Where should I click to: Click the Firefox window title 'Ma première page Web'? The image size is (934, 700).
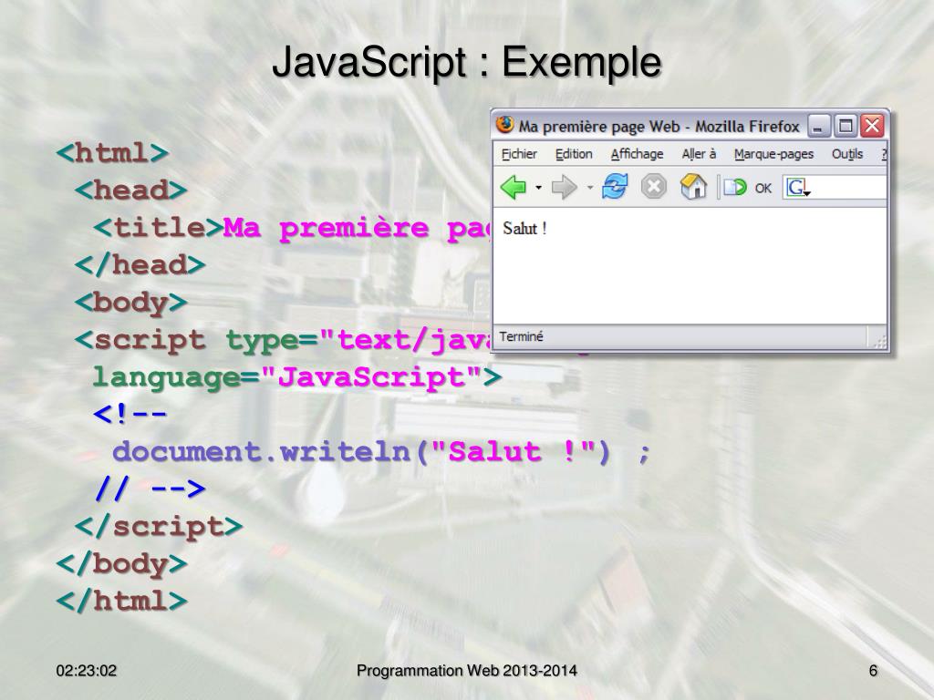pyautogui.click(x=599, y=126)
